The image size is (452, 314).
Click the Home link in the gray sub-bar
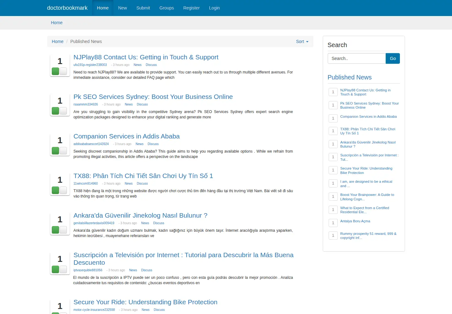pyautogui.click(x=57, y=23)
